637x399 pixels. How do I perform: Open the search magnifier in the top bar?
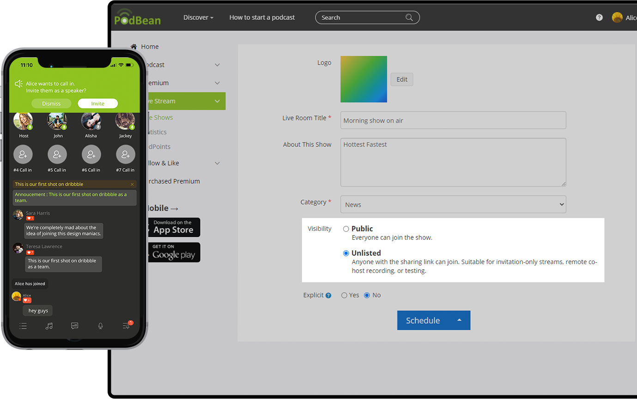pos(409,17)
